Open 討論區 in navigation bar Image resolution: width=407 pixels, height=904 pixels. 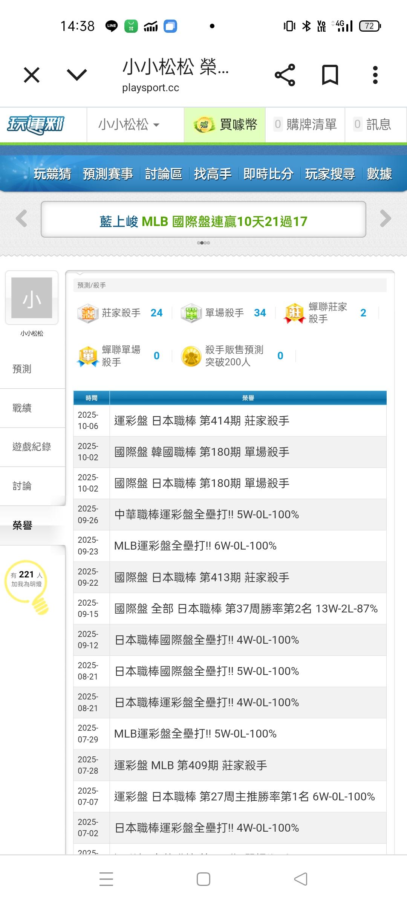[x=164, y=174]
